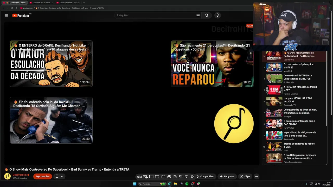Click the Windows taskbar search box
This screenshot has height=187, width=333.
(x=152, y=184)
